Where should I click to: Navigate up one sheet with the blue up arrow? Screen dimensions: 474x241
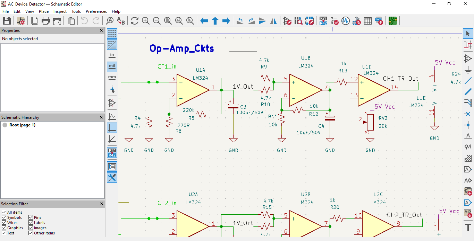coord(215,21)
